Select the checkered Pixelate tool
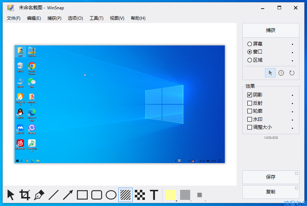The image size is (307, 206). 140,195
